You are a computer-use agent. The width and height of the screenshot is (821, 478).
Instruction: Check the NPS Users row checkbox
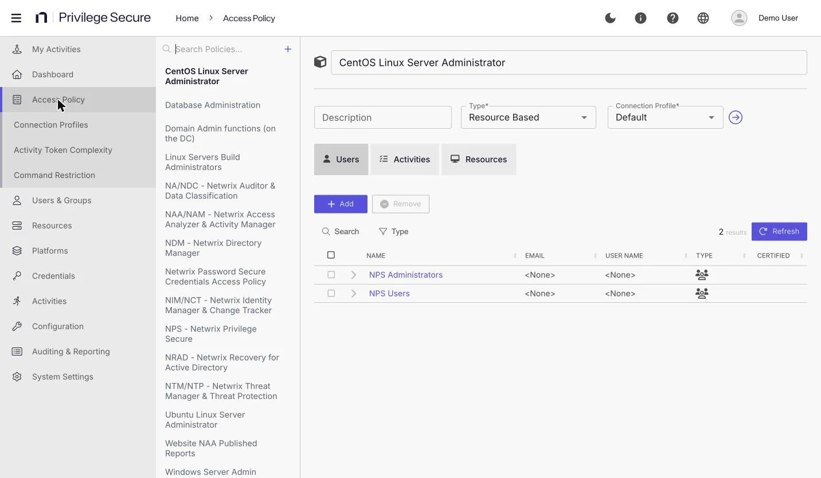[331, 293]
